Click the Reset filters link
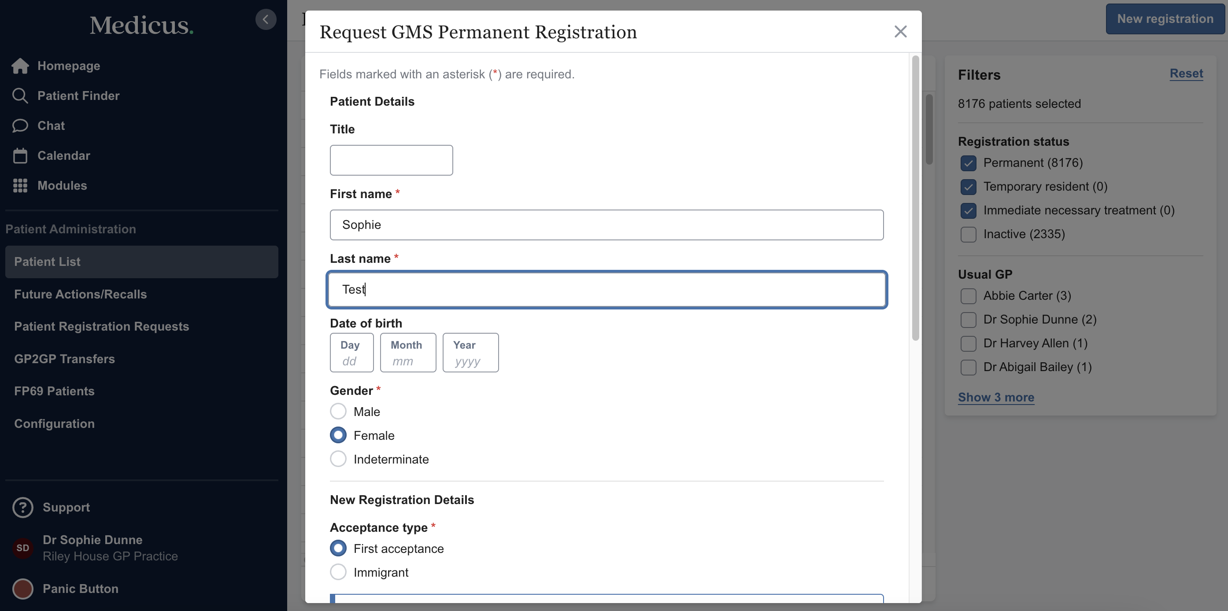 click(x=1186, y=74)
